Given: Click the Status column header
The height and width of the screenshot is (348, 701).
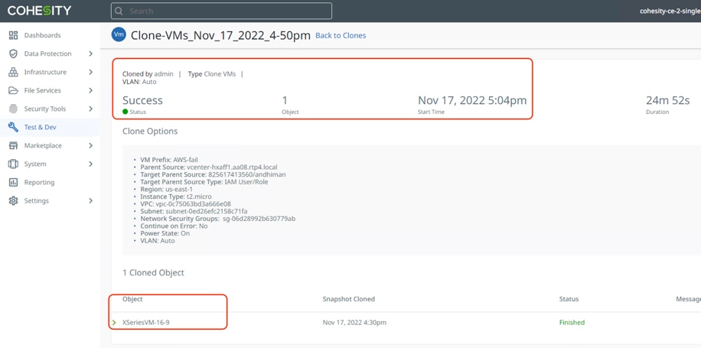Looking at the screenshot, I should click(x=569, y=299).
